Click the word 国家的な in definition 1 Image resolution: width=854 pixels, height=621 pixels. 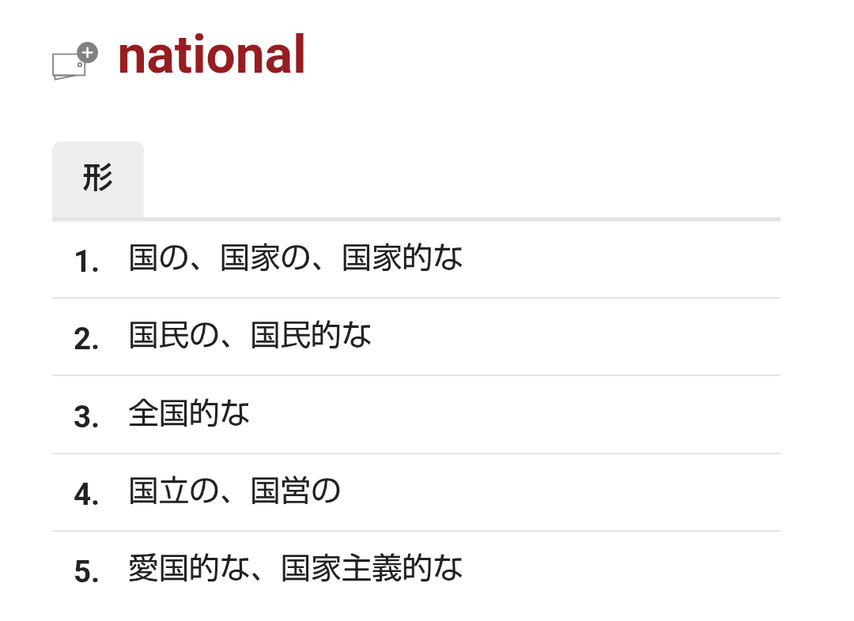[x=402, y=258]
